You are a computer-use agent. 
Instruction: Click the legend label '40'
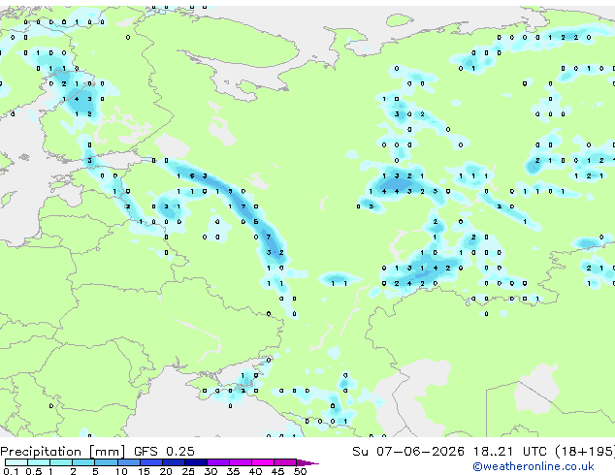coord(256,471)
